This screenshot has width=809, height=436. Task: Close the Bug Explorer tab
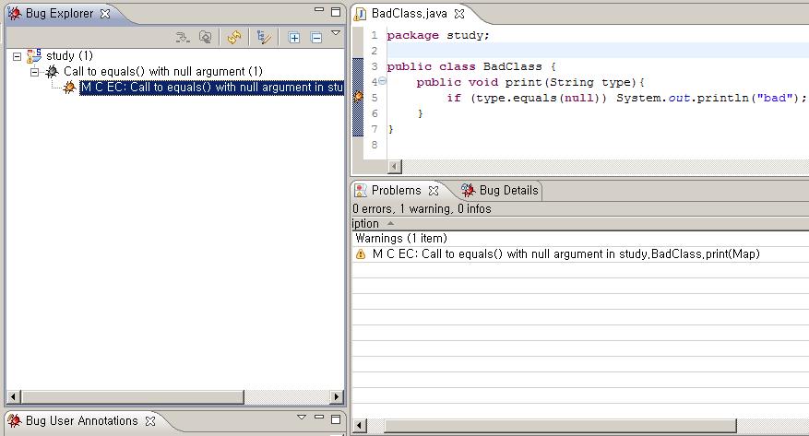click(x=105, y=14)
